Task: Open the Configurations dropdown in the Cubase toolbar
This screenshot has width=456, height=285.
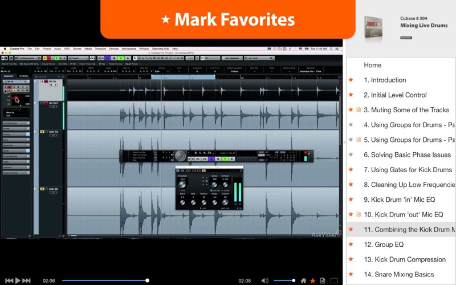Action: click(28, 58)
